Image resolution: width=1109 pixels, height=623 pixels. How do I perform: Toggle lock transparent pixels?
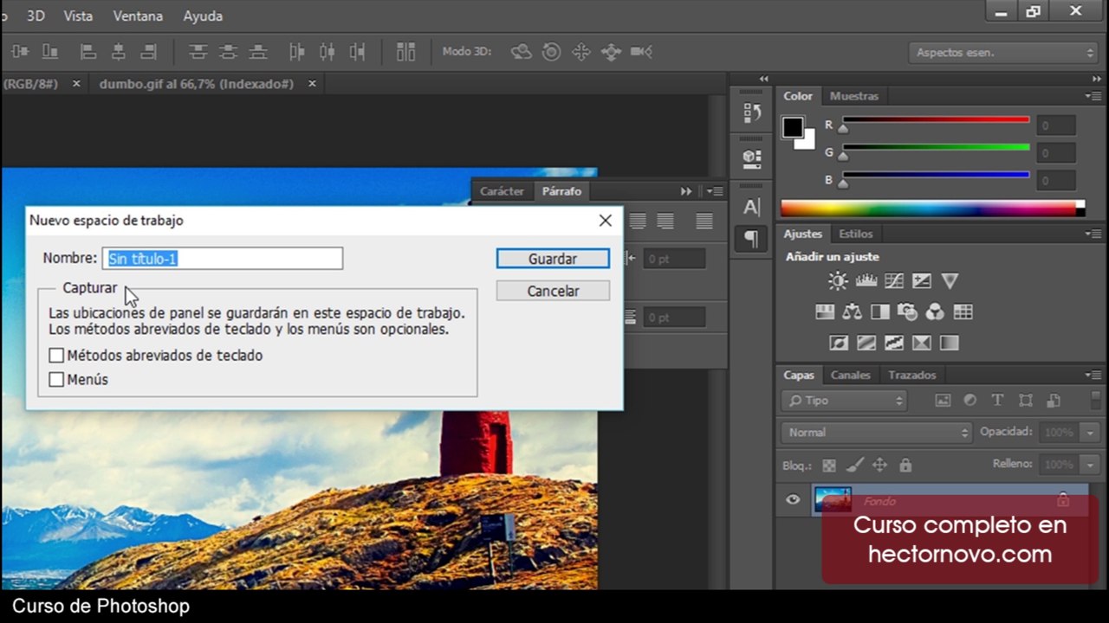(x=829, y=465)
